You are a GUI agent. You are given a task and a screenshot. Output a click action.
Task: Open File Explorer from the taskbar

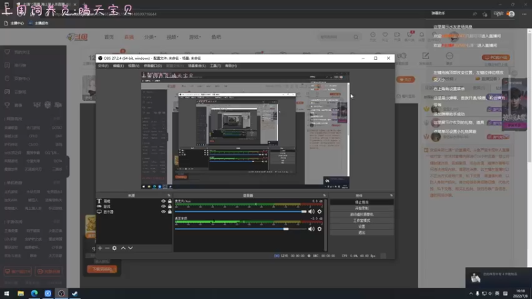[x=21, y=293]
